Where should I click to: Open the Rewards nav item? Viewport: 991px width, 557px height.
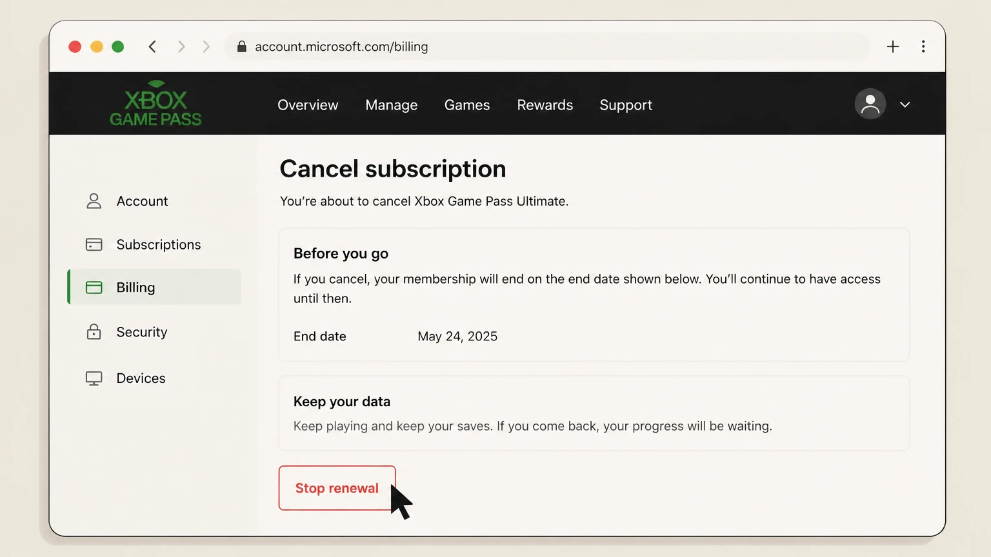click(545, 105)
